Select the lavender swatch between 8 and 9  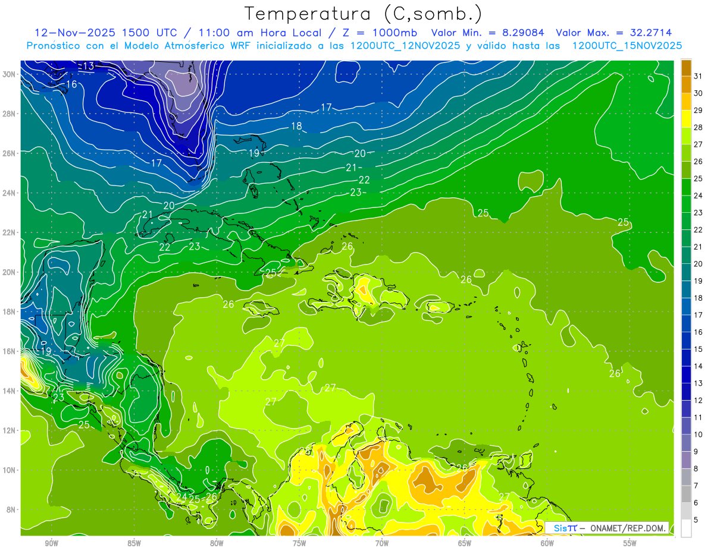[x=686, y=460]
